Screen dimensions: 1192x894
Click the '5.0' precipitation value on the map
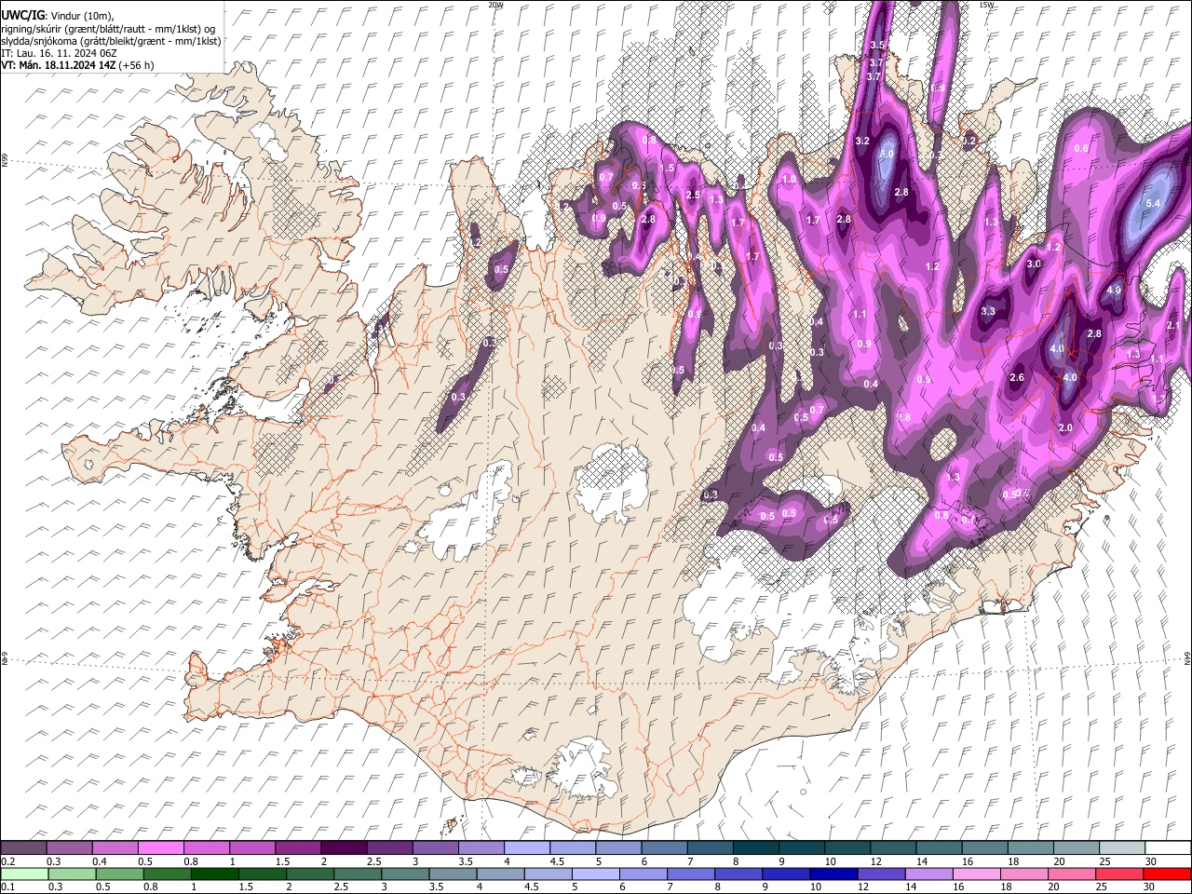click(887, 154)
